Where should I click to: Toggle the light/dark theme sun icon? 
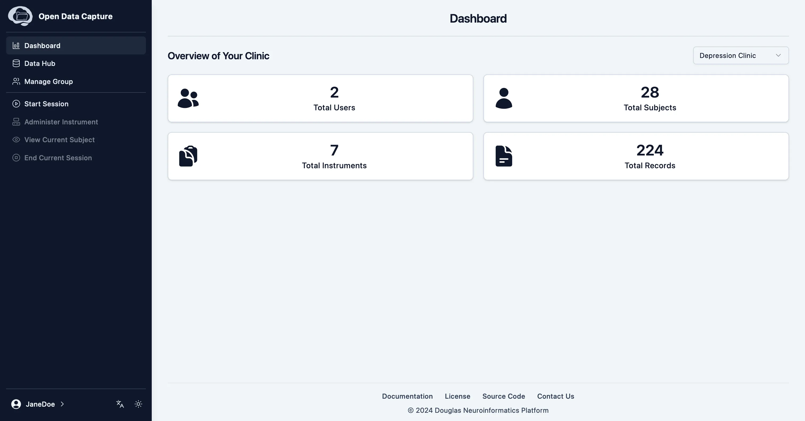click(x=138, y=404)
